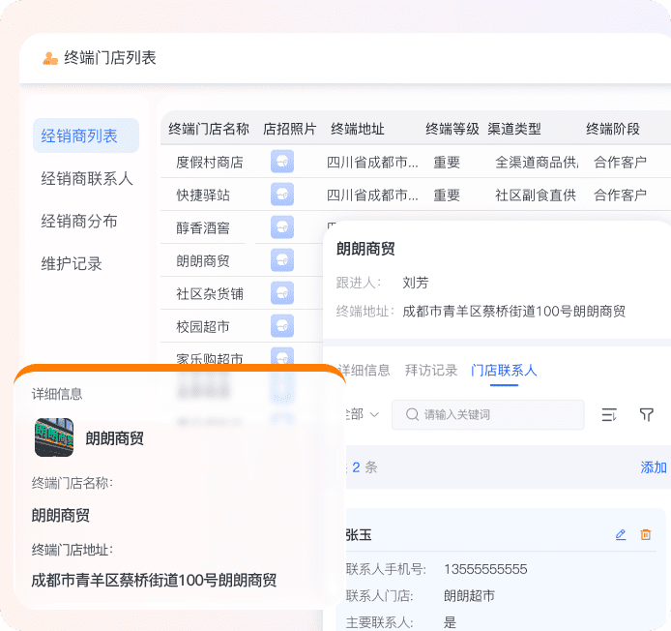Switch to the 拜访记录 tab

pyautogui.click(x=431, y=370)
